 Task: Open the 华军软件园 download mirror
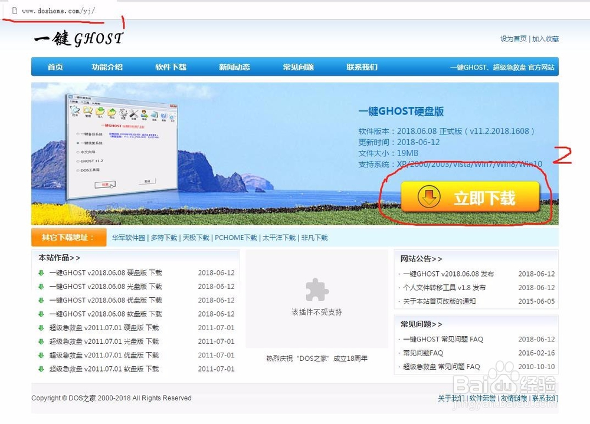click(128, 238)
